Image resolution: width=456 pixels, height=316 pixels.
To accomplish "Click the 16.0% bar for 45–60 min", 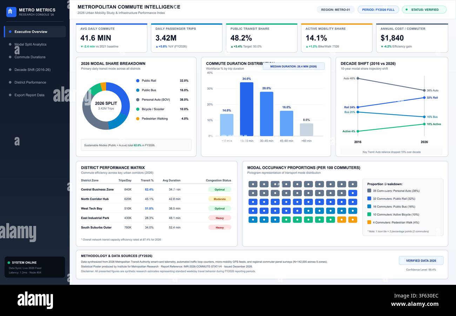I will pos(287,123).
